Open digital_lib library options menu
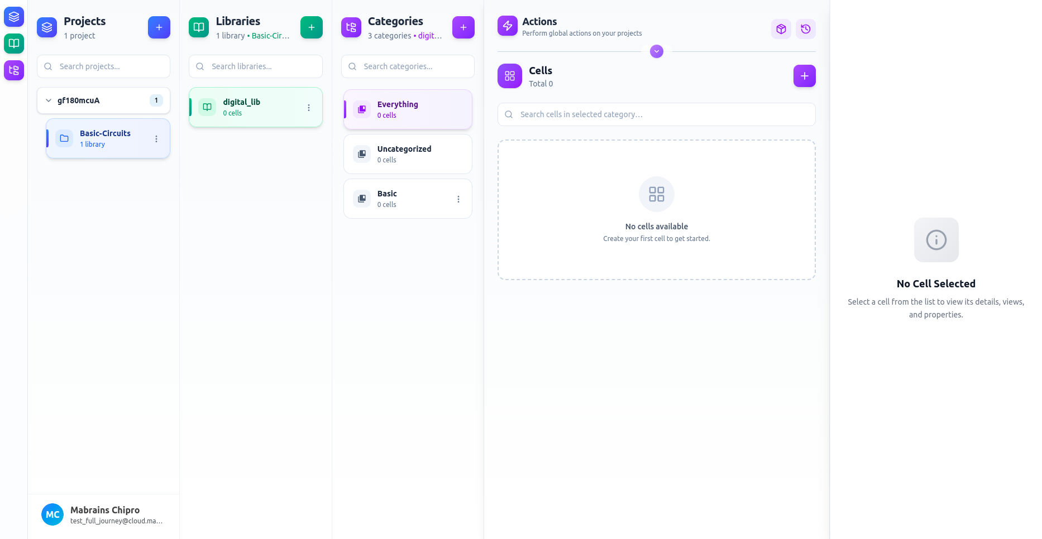The width and height of the screenshot is (1042, 539). 309,108
